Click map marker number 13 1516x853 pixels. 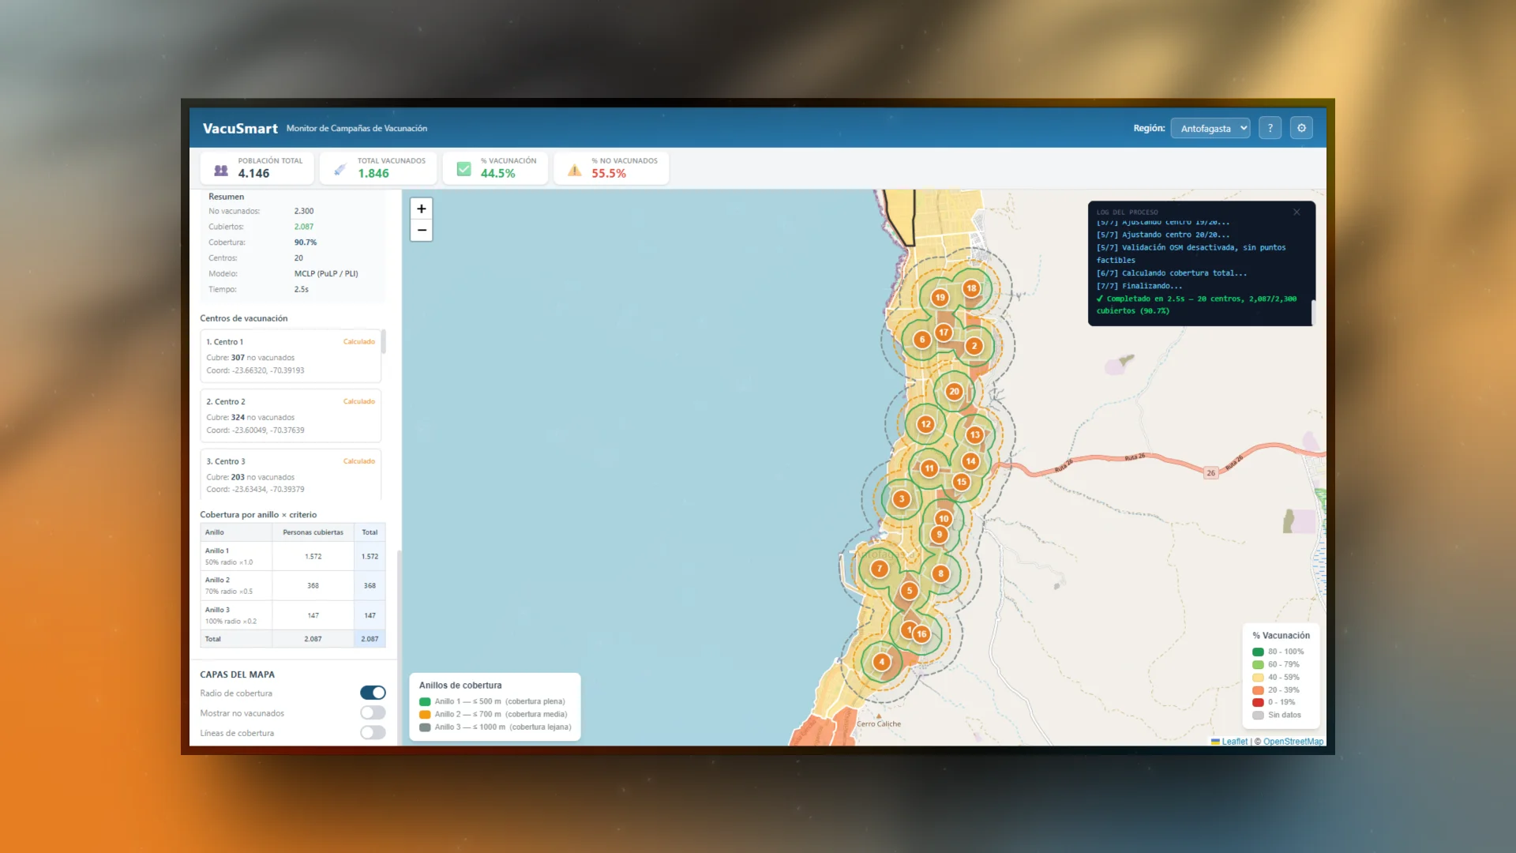[974, 434]
